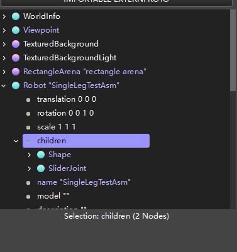Click the TexturedBackgroundLight purple node icon
237x252 pixels.
(x=16, y=58)
